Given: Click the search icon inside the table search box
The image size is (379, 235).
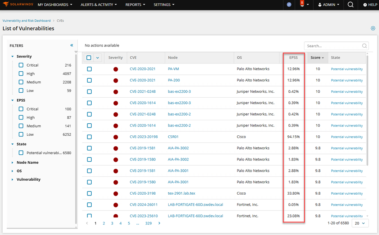Looking at the screenshot, I should tap(364, 45).
